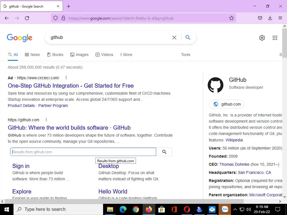Click the GitHub Octocat logo thumbnail

click(216, 85)
